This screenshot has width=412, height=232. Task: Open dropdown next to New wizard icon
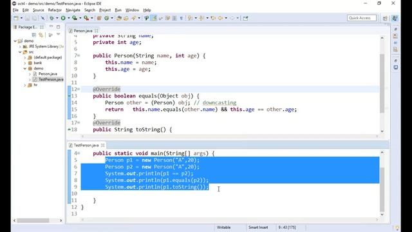[x=21, y=18]
